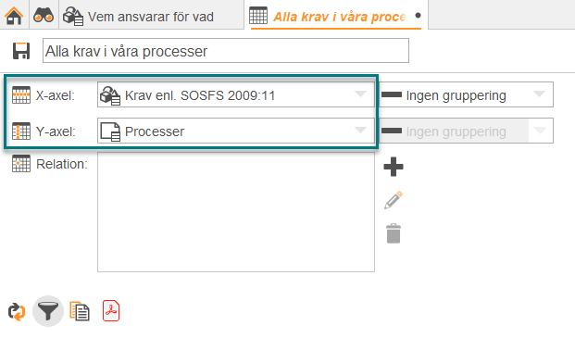Go to the Home icon

point(14,16)
